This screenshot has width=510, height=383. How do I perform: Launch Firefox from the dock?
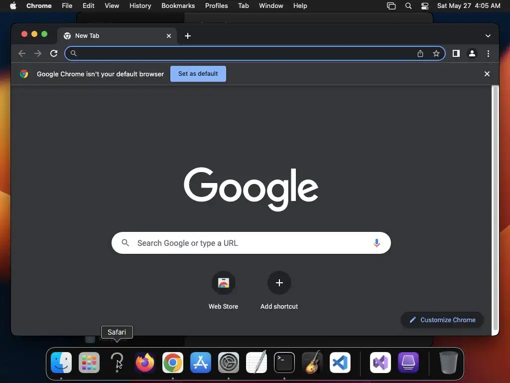[145, 363]
